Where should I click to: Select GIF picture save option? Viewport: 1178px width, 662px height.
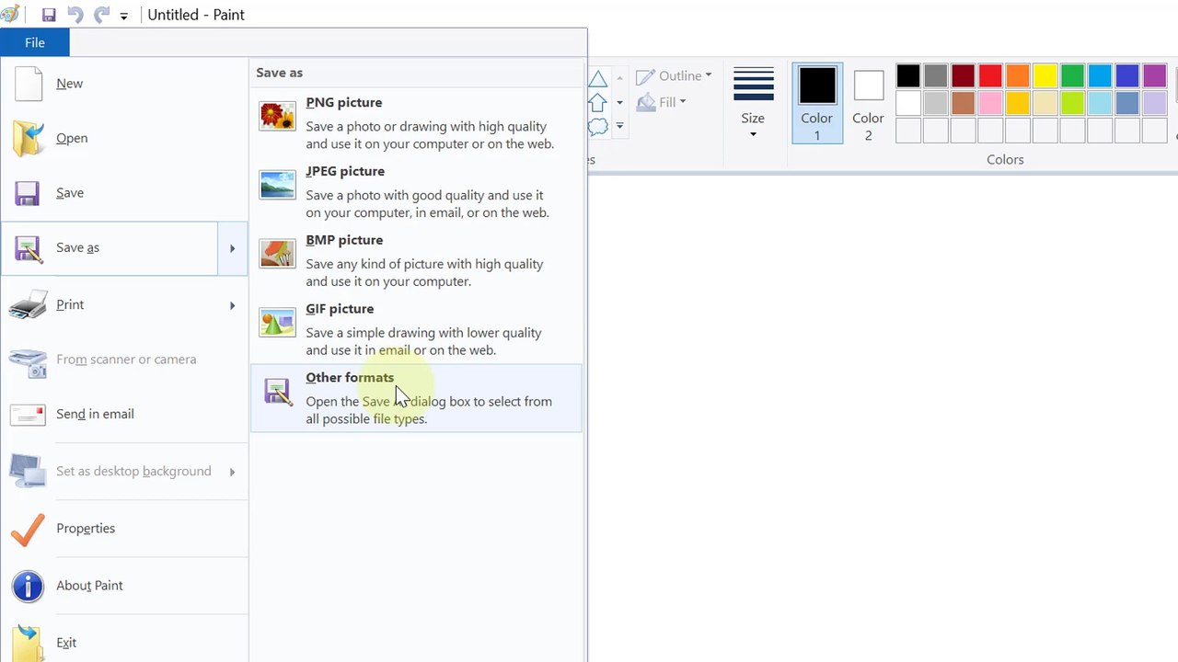416,330
